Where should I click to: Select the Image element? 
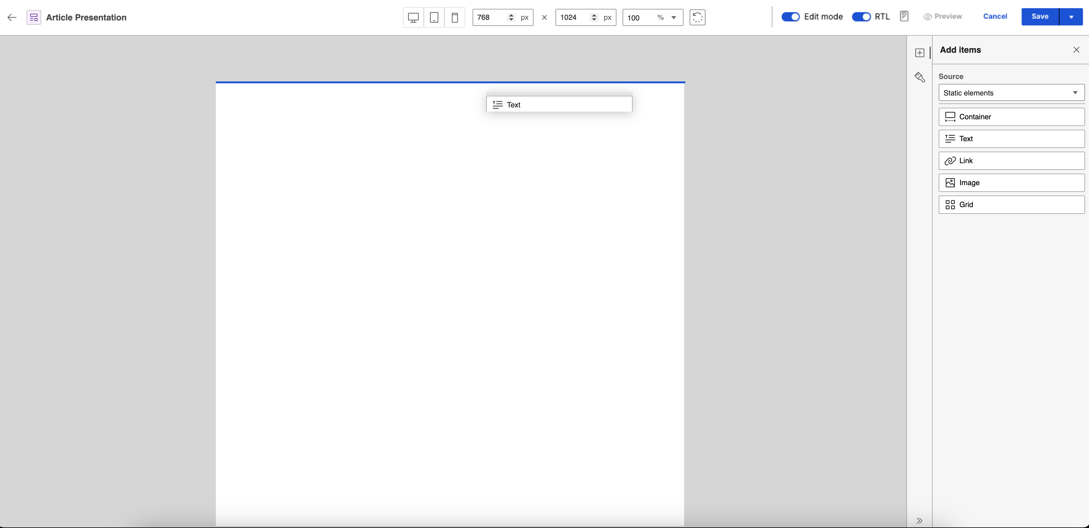tap(1011, 183)
